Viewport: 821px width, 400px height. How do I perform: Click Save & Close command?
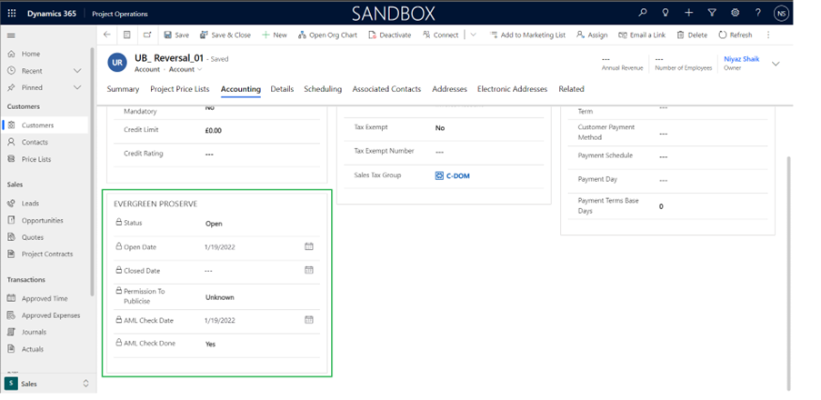point(225,35)
